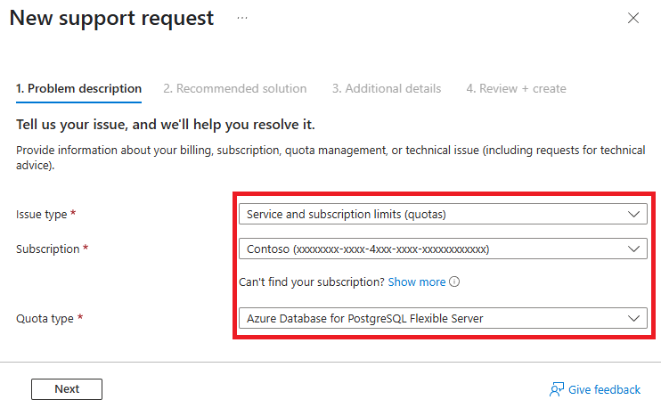Image resolution: width=661 pixels, height=408 pixels.
Task: Click the Subscription field label
Action: (47, 249)
